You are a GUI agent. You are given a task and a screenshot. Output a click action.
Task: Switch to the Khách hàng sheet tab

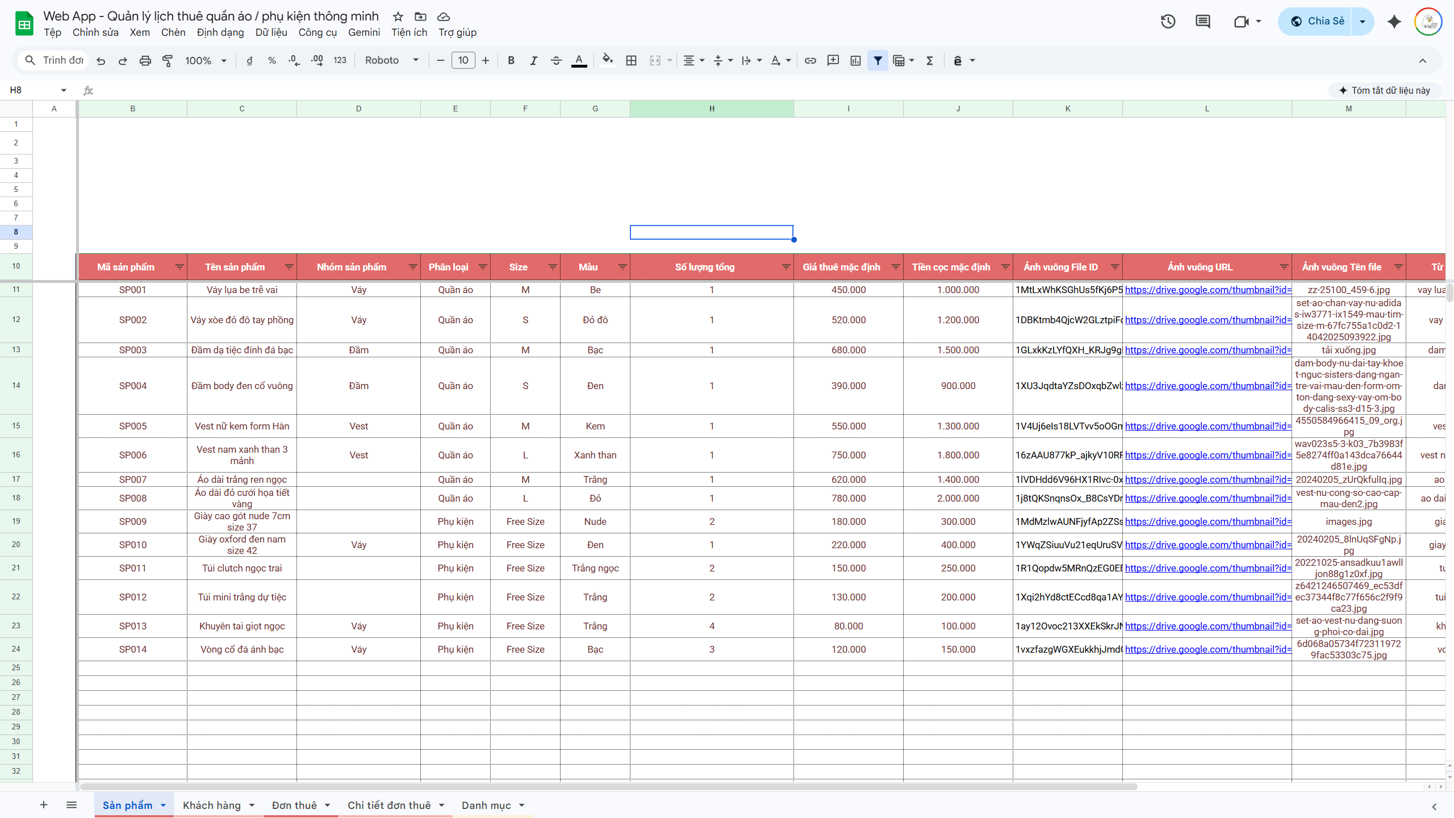(212, 806)
